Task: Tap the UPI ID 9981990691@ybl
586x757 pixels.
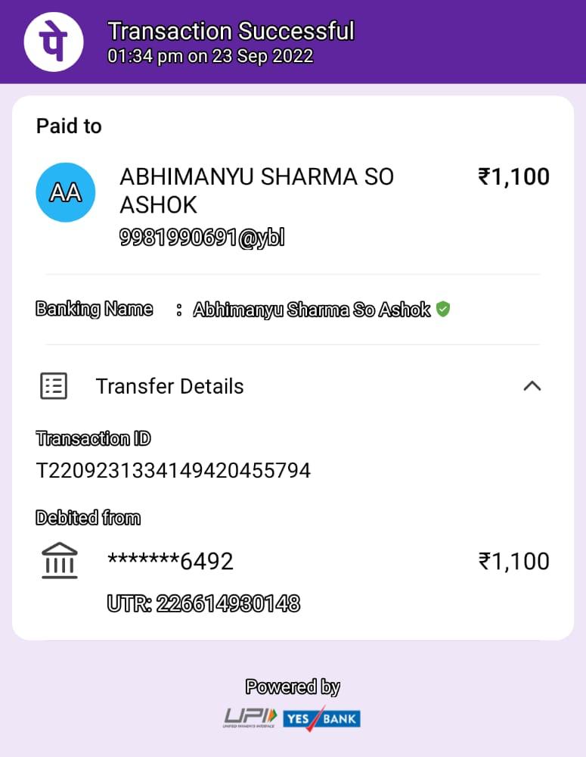Action: [202, 238]
